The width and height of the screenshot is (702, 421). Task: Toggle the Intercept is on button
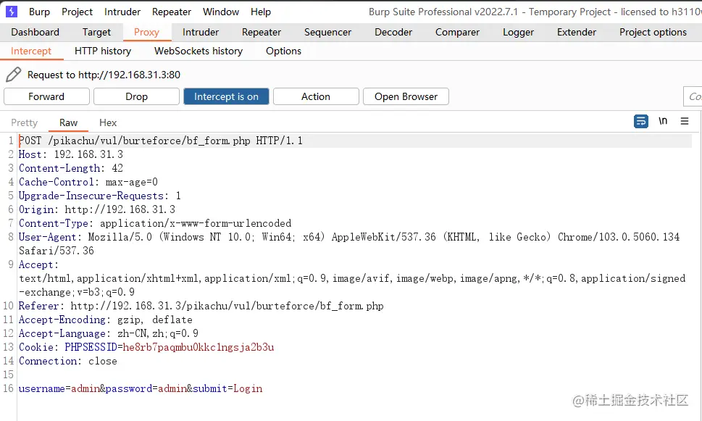pyautogui.click(x=226, y=96)
